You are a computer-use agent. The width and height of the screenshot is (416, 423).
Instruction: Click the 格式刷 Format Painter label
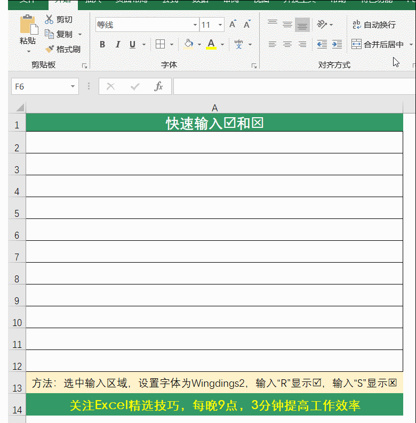pos(68,49)
